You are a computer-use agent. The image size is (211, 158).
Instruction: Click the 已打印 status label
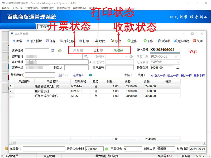[x=98, y=50]
